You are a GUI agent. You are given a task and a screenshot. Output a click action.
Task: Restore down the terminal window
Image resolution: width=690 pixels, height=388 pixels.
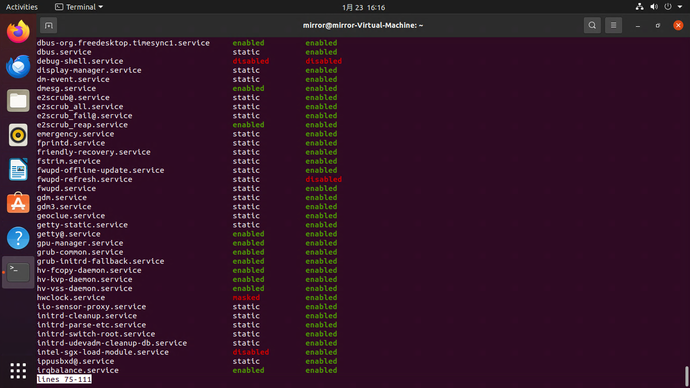[x=658, y=25]
